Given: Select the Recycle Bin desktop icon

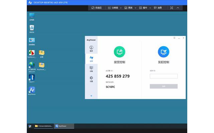Looking at the screenshot, I should click(x=32, y=29).
